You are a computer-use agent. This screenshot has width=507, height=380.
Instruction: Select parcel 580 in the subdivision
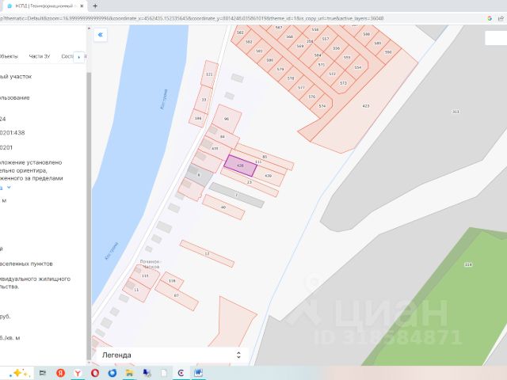(269, 60)
